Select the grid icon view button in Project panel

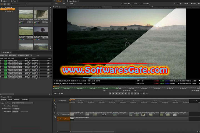2,4
